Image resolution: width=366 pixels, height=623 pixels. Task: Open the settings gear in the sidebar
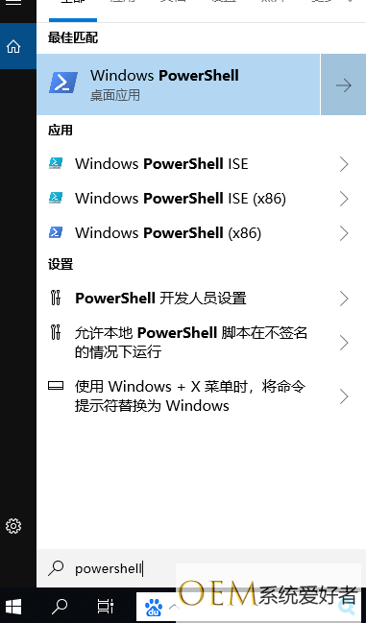(x=13, y=526)
